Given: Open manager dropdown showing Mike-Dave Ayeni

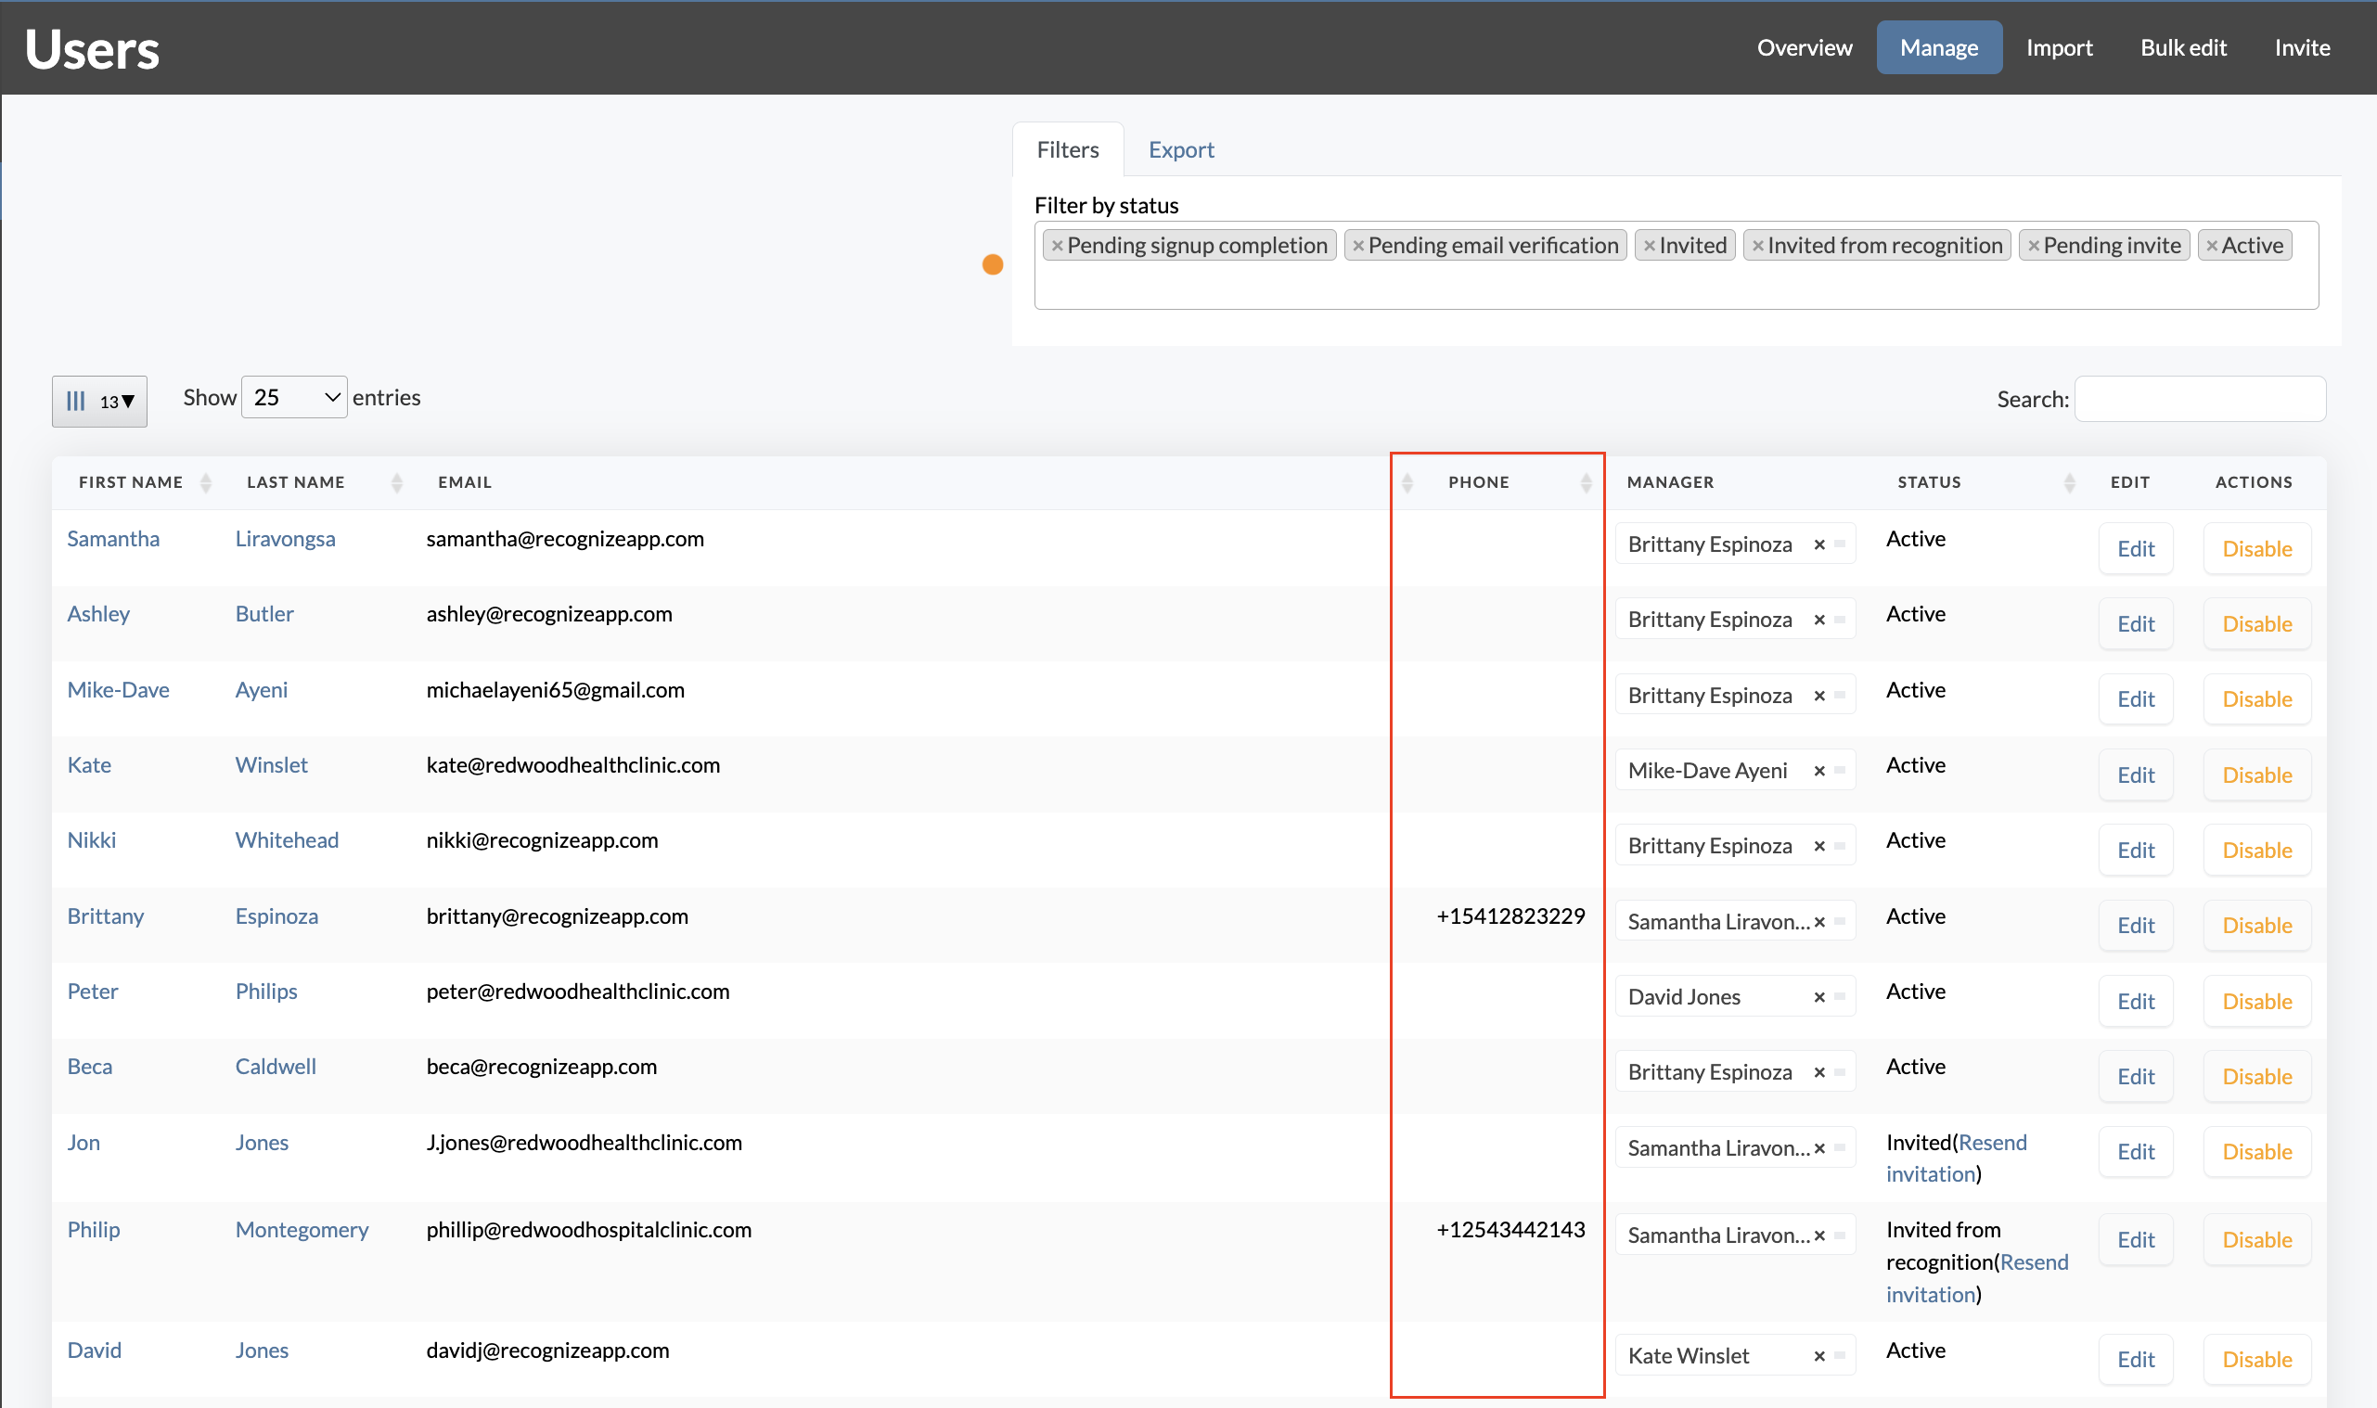Looking at the screenshot, I should tap(1735, 771).
